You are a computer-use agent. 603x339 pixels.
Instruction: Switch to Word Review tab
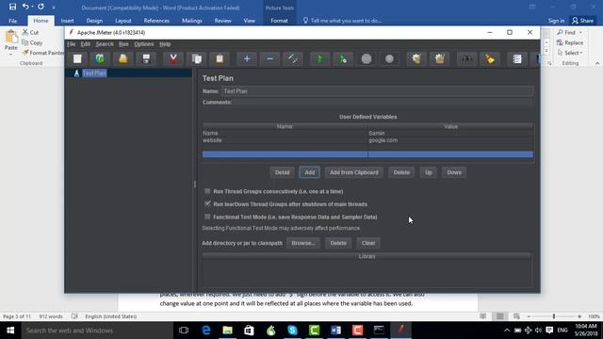pos(222,21)
